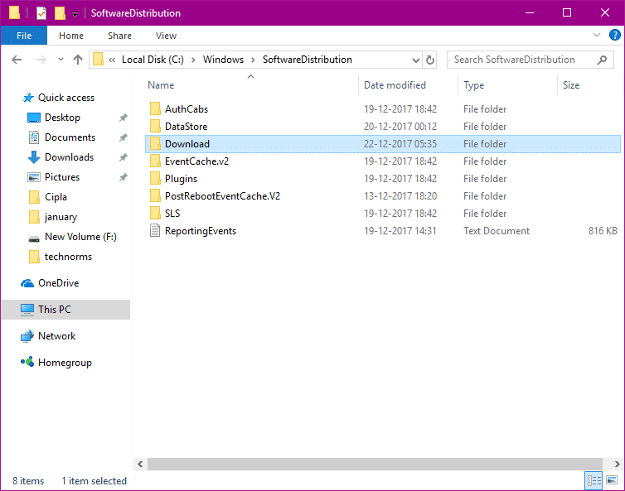The width and height of the screenshot is (625, 491).
Task: Sort by Date modified column header
Action: [x=395, y=84]
